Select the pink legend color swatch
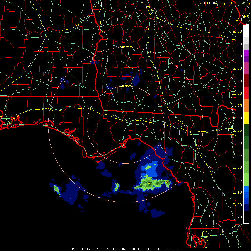This screenshot has height=251, width=251. [x=246, y=68]
